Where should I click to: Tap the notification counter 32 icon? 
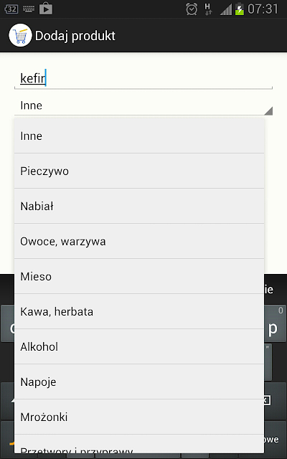coord(11,9)
